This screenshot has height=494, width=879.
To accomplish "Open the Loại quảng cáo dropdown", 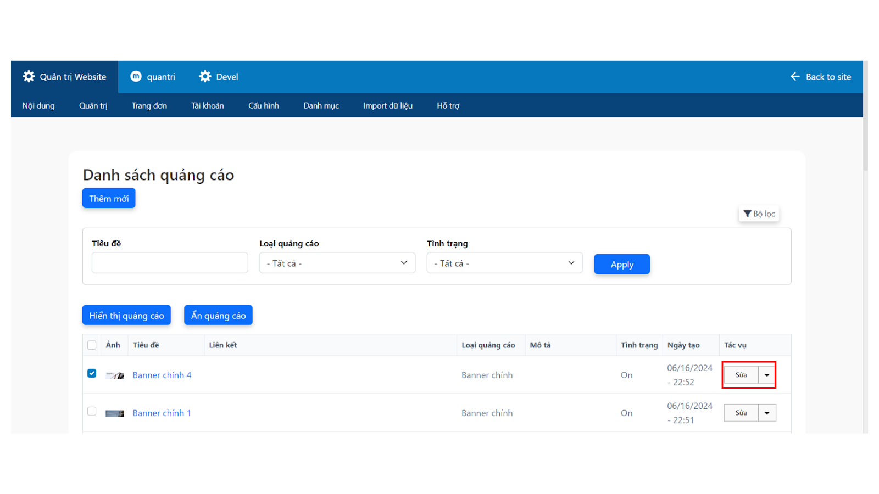I will [337, 263].
